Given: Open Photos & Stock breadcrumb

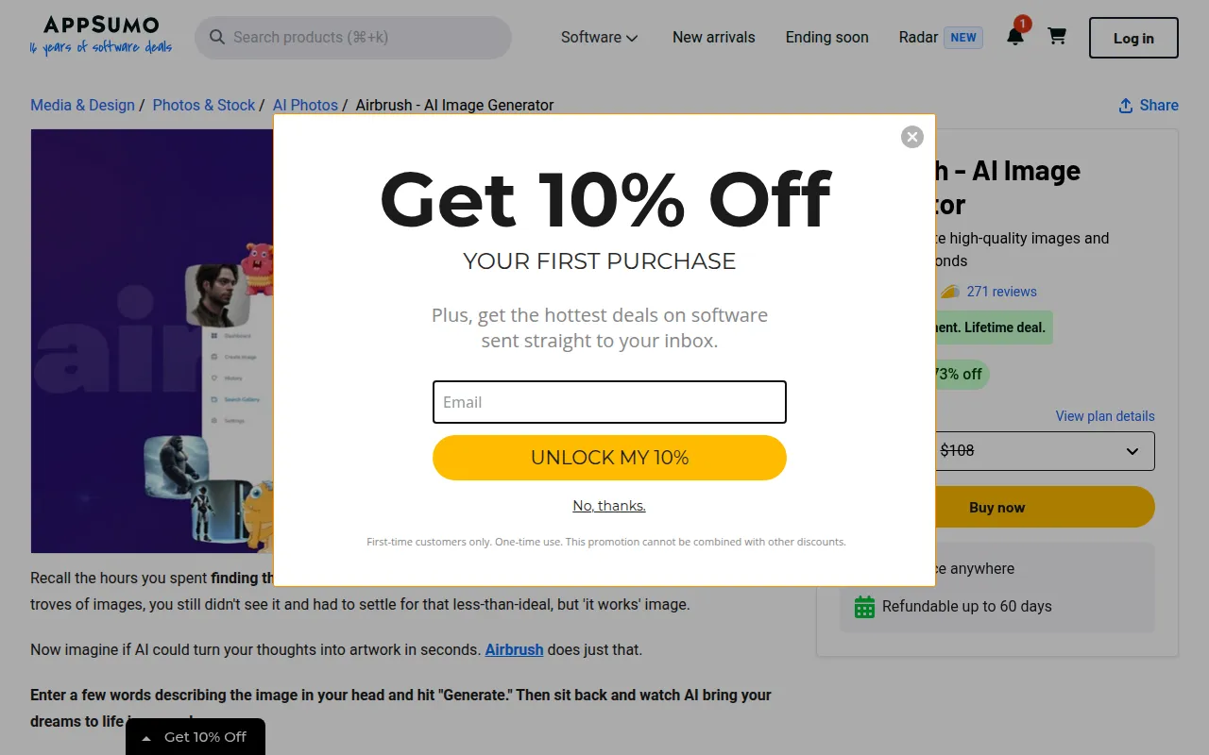Looking at the screenshot, I should [204, 106].
